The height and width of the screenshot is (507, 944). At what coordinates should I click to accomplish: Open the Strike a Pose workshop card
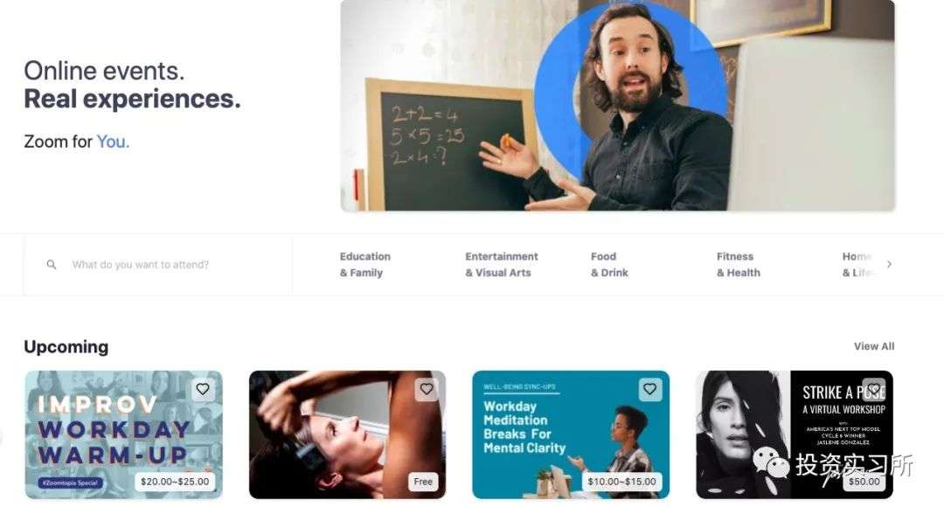tap(795, 434)
